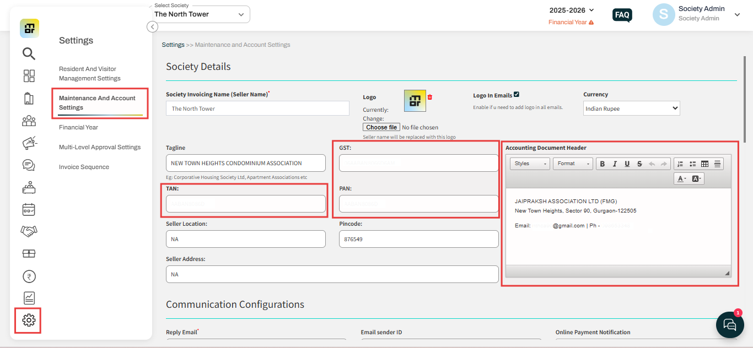Open the chat support bubble at bottom right
The height and width of the screenshot is (348, 753).
(x=730, y=324)
